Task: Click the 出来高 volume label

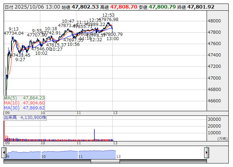Action: pyautogui.click(x=25, y=117)
